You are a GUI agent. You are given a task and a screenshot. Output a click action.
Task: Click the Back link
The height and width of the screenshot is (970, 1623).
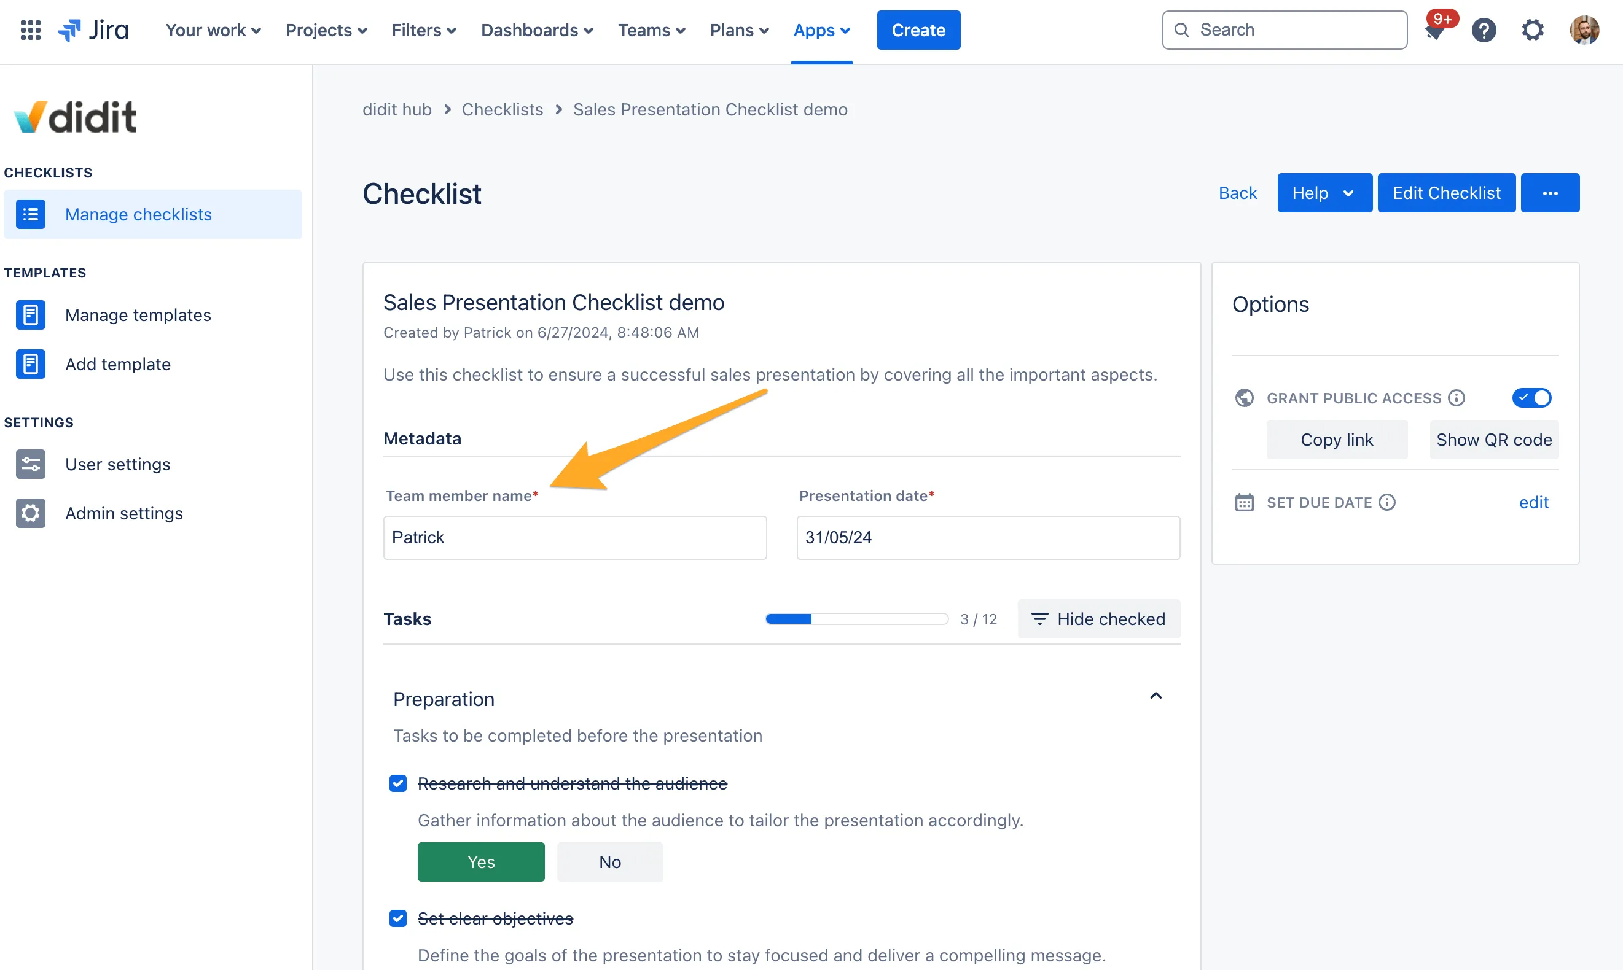click(1237, 193)
